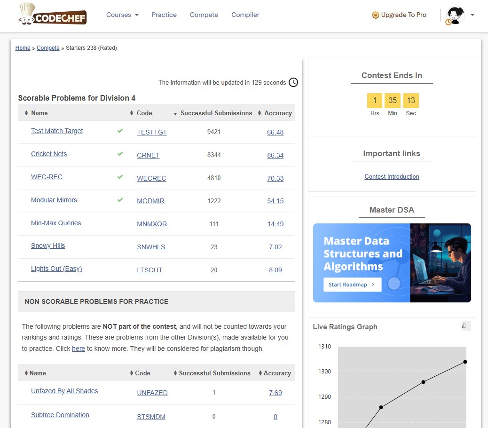Click the solved checkmark for Cricket Nets

pos(120,154)
